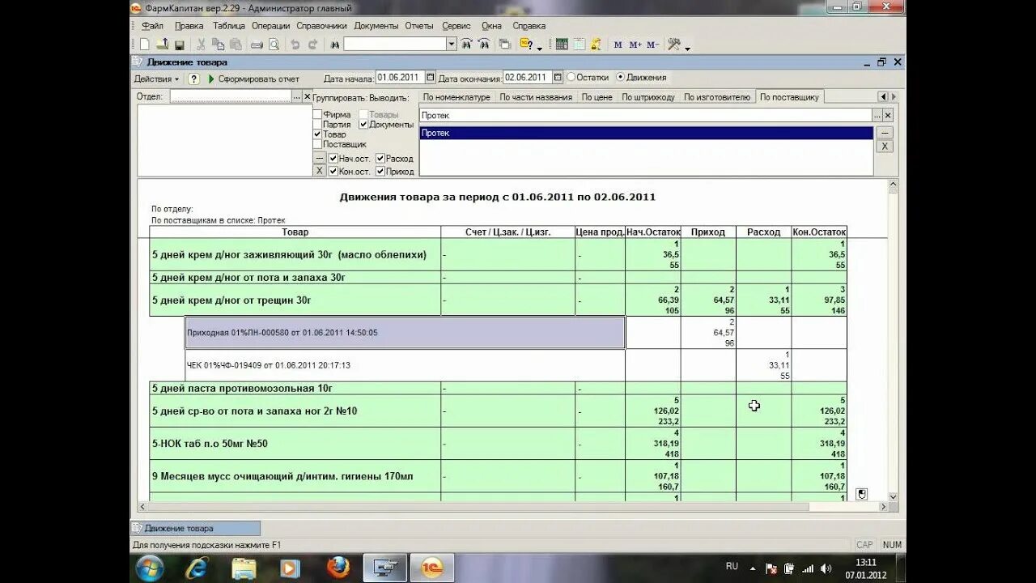Open the calculator toolbar icon
The height and width of the screenshot is (583, 1036).
coord(561,45)
